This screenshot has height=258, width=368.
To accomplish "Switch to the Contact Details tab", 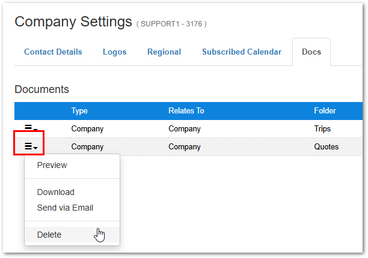I will click(53, 52).
